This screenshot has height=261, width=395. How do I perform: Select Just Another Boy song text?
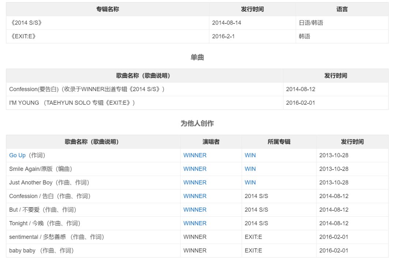pos(49,183)
